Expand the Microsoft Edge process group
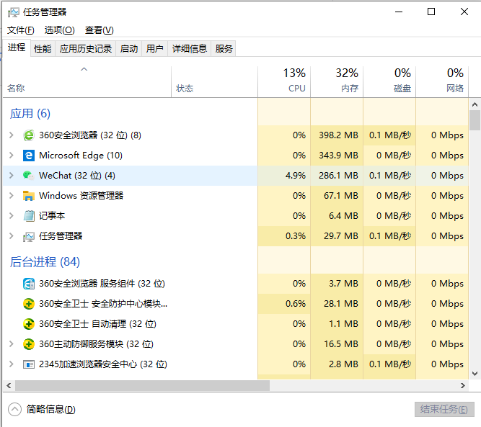 pos(12,156)
